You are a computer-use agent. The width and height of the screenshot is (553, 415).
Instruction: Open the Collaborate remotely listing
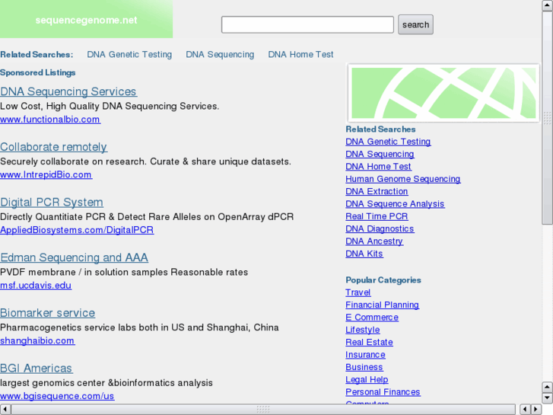(53, 147)
